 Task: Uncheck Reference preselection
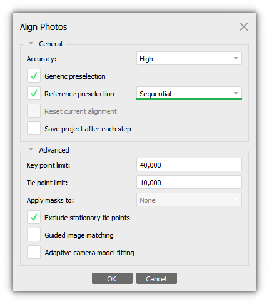(34, 93)
